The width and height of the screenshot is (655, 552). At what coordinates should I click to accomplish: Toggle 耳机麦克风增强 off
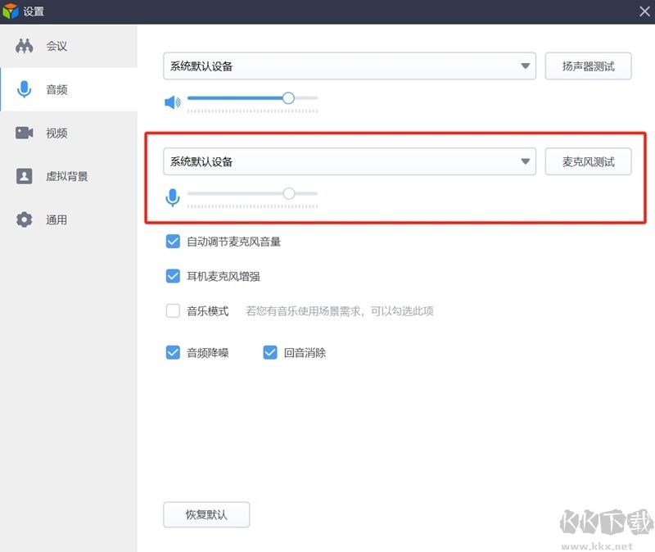pyautogui.click(x=173, y=276)
